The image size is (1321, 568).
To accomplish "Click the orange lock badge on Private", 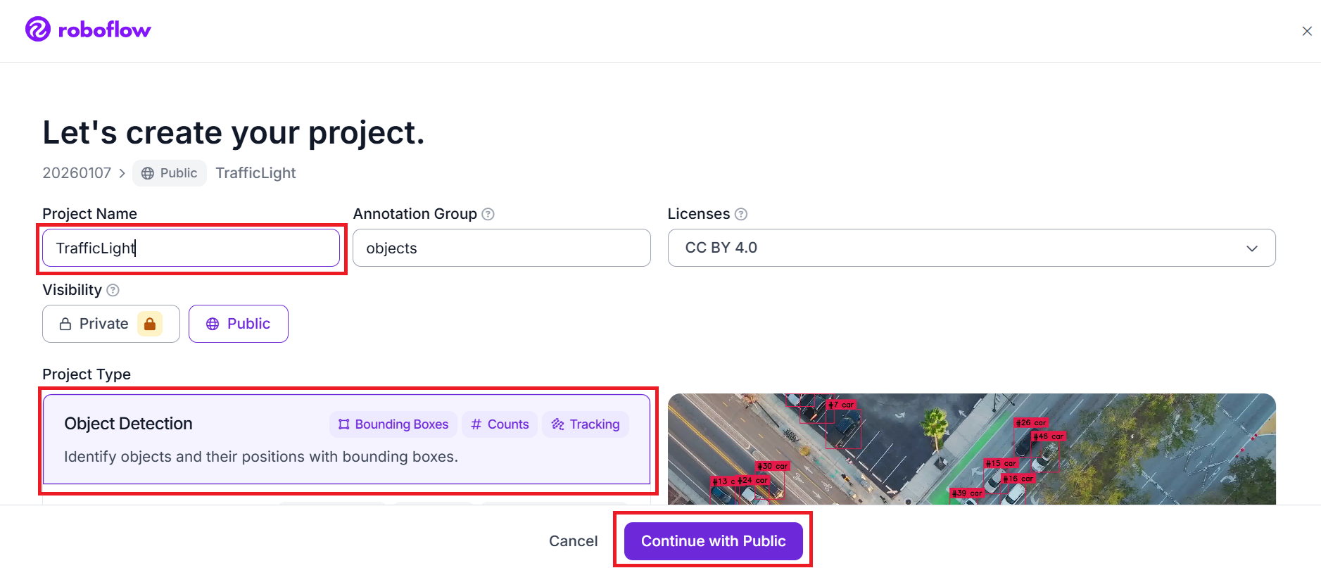I will coord(150,324).
